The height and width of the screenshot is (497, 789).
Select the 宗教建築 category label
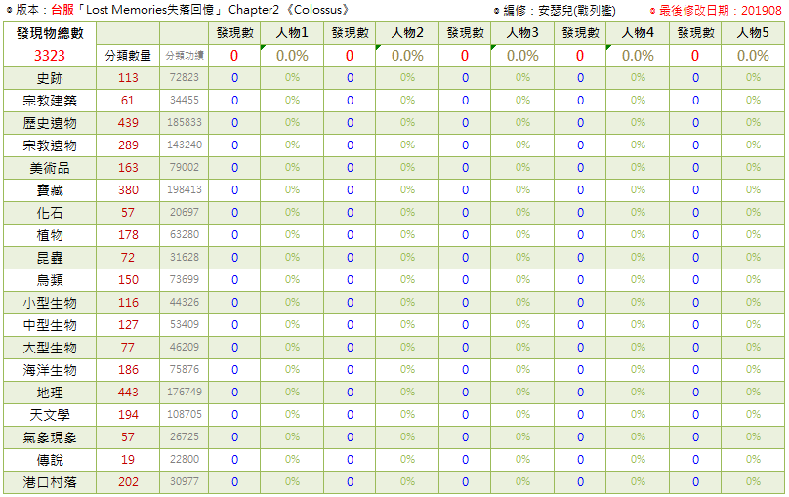click(49, 101)
